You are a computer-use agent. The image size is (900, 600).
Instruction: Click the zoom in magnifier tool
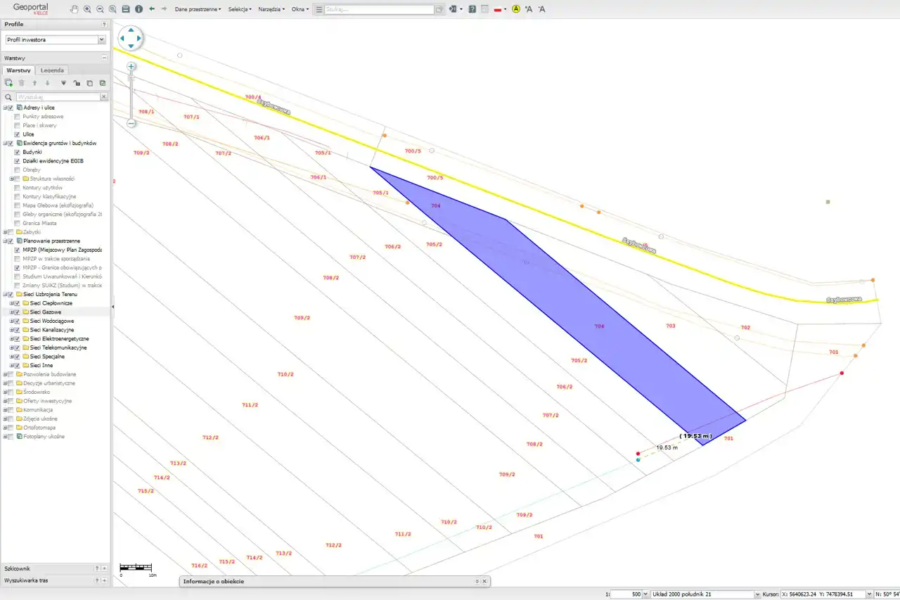tap(87, 9)
